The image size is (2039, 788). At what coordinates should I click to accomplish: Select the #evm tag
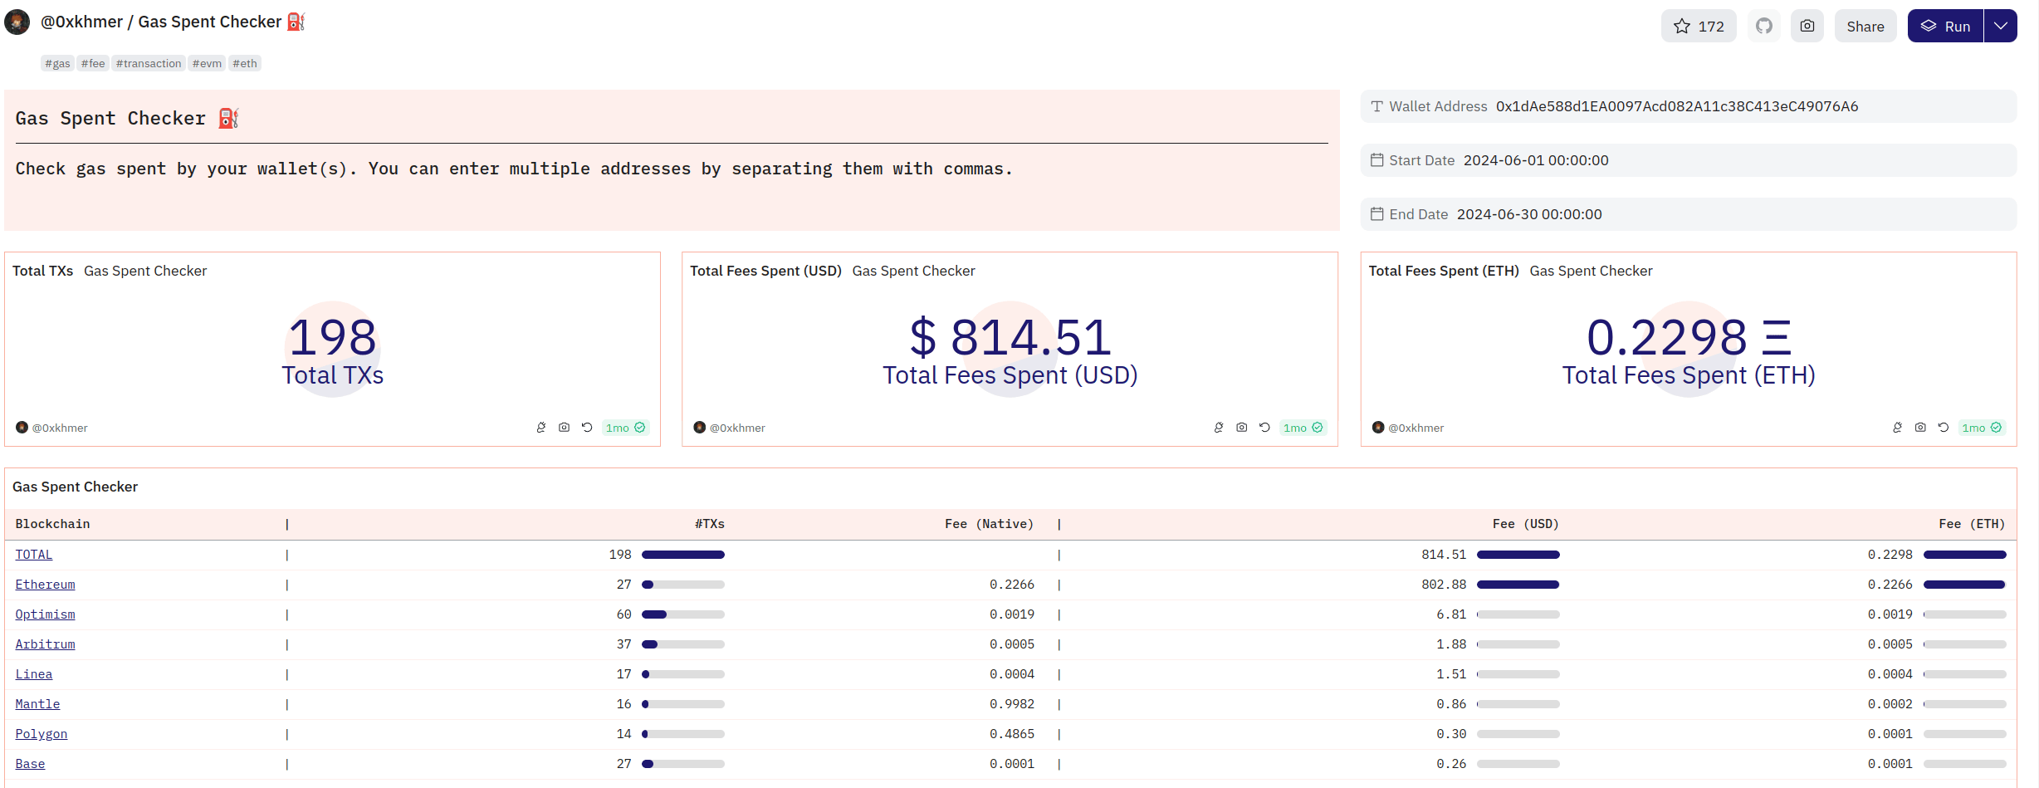(x=207, y=63)
